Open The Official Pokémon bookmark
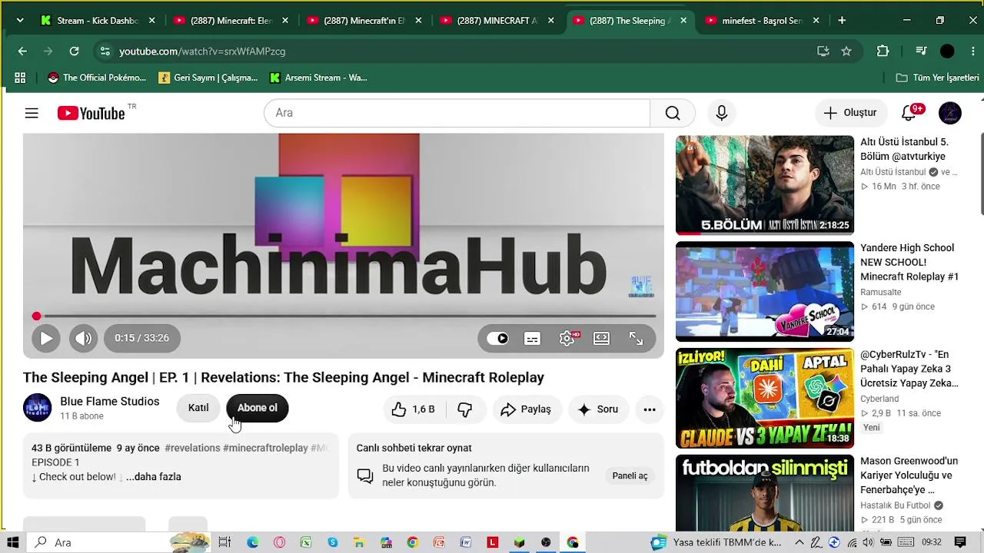 coord(97,78)
